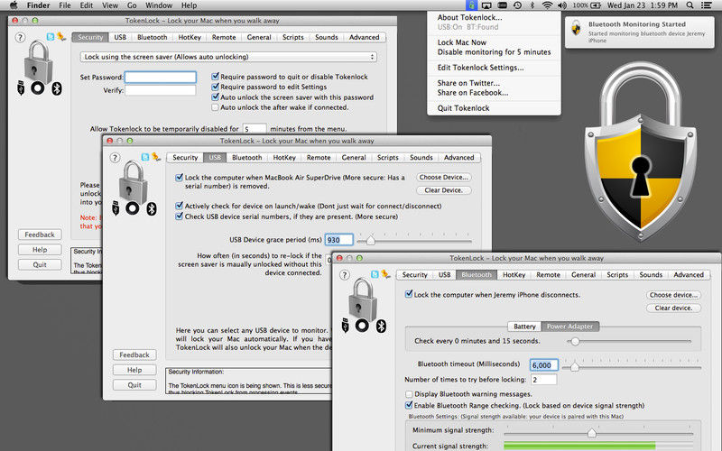
Task: Enable Display Bluetooth warning messages
Action: pos(409,394)
